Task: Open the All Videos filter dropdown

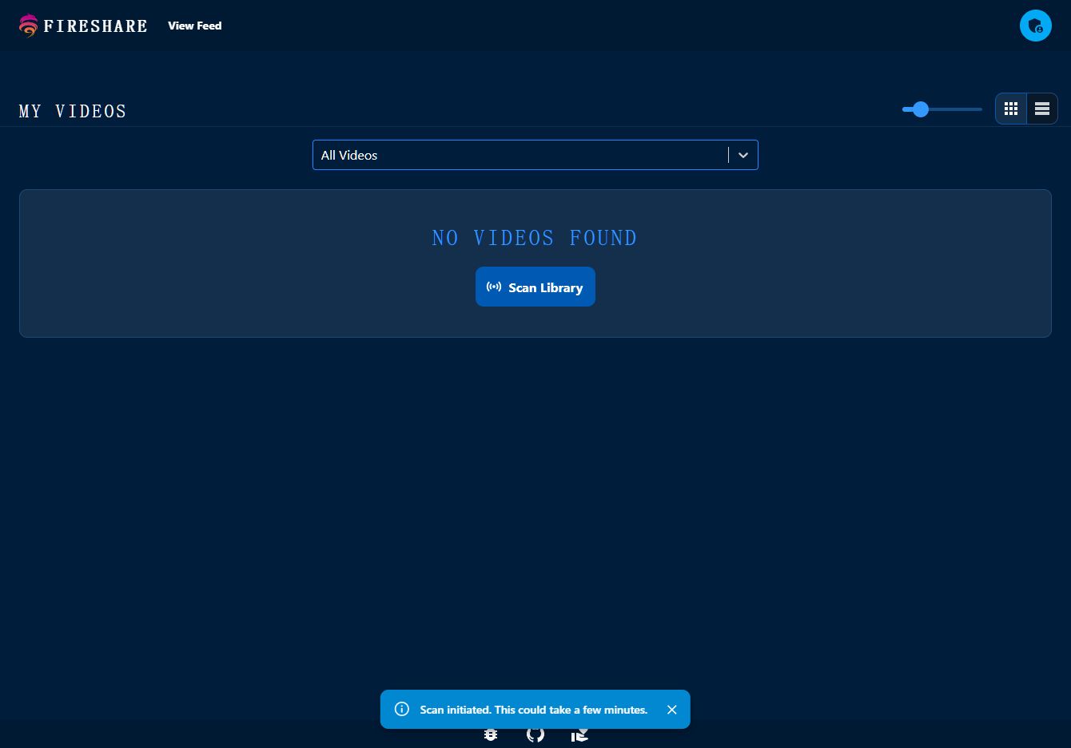Action: 528,155
